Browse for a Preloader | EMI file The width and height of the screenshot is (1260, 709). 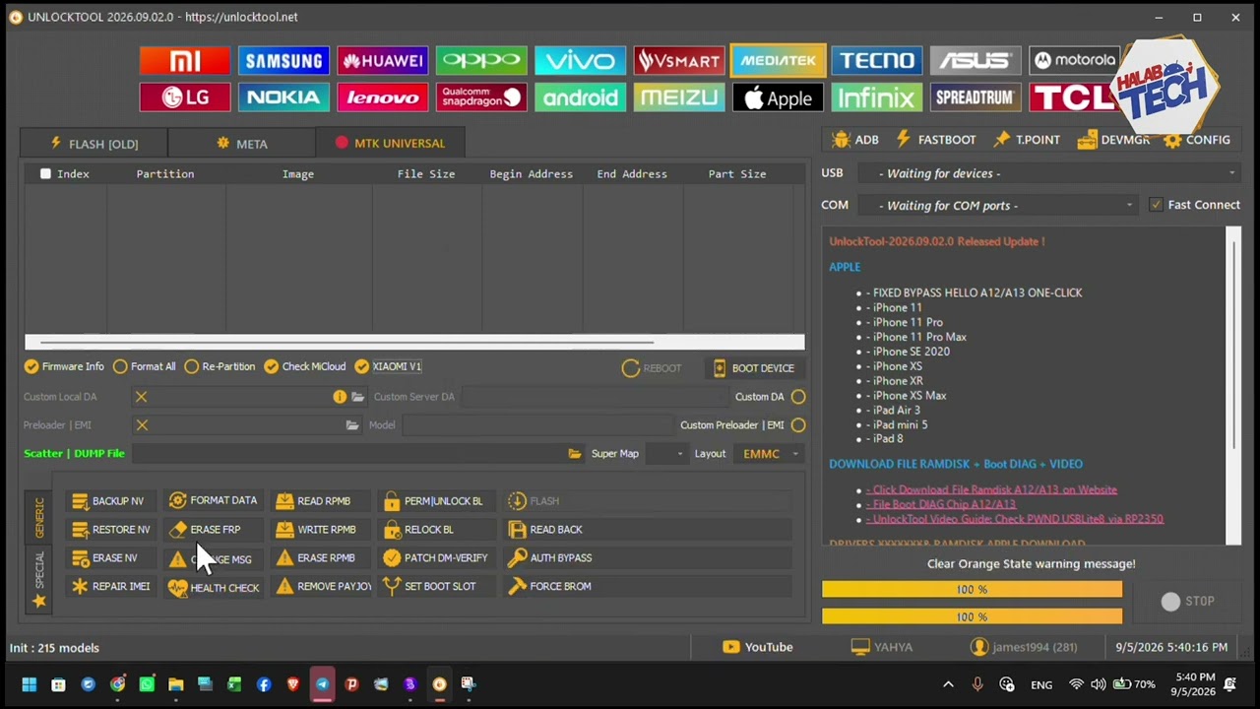pyautogui.click(x=352, y=425)
